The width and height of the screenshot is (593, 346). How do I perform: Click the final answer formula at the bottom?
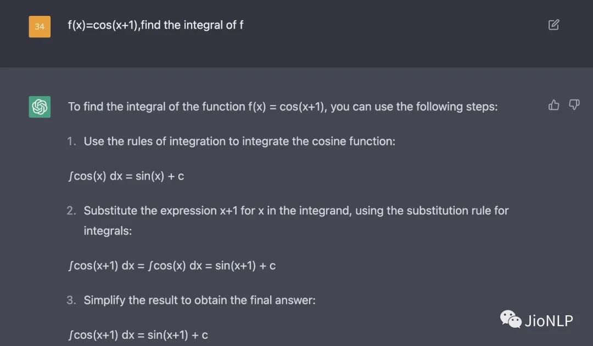(138, 335)
